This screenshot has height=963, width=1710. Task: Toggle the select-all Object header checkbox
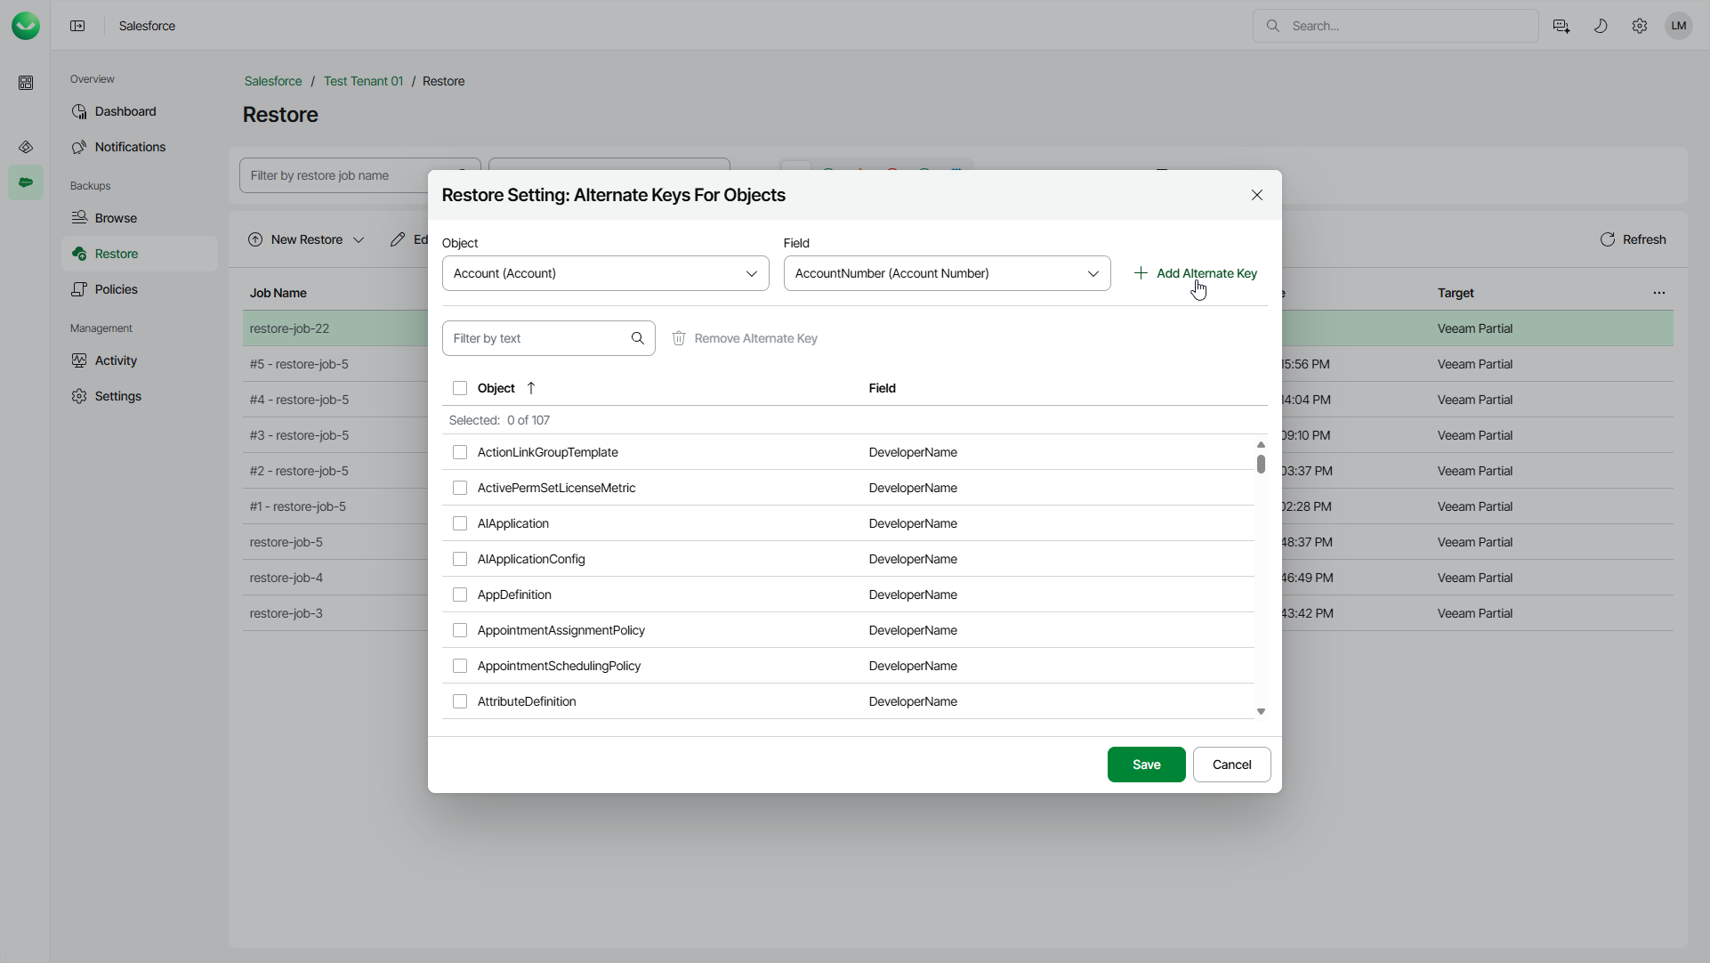click(460, 388)
